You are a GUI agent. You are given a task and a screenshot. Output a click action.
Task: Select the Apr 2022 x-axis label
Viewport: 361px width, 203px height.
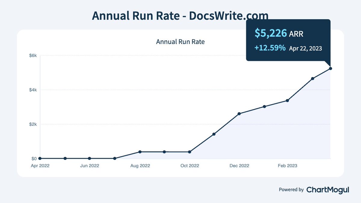[40, 165]
